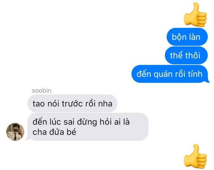Tap the thumbs-up emoji above 'bộn làn'
The image size is (214, 170).
[x=196, y=15]
